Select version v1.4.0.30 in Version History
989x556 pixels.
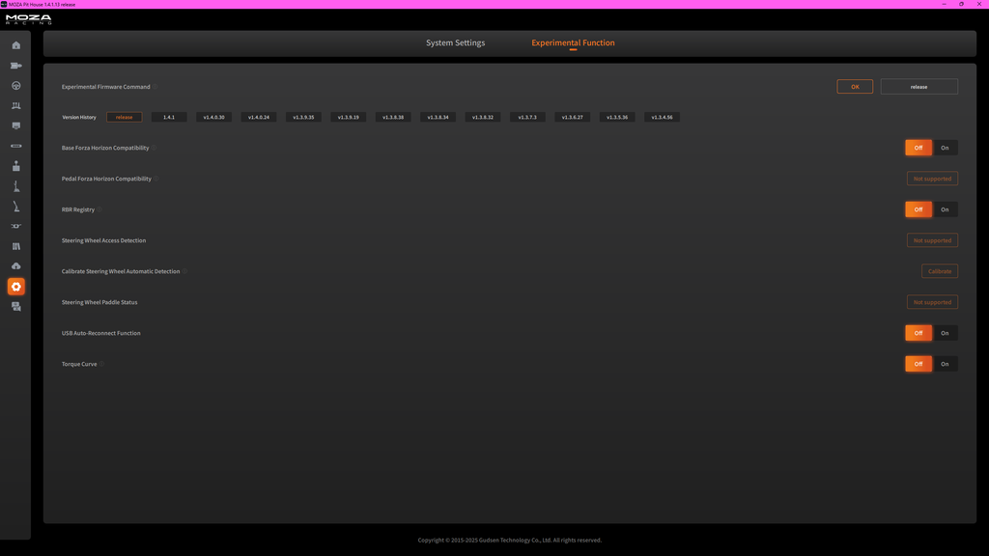click(x=213, y=117)
